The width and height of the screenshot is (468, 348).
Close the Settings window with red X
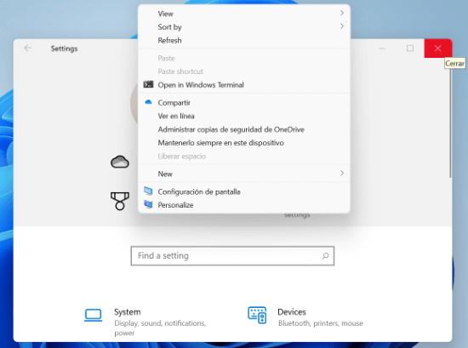pos(438,48)
